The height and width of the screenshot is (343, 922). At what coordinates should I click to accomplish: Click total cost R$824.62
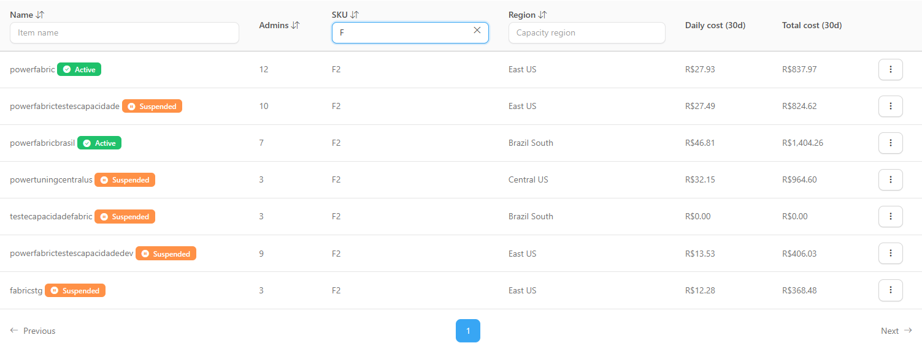coord(799,106)
